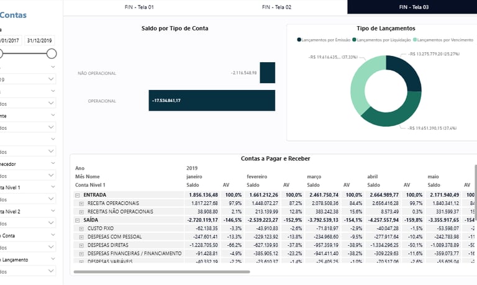Click the date slider's right handle
This screenshot has height=285, width=477.
[x=52, y=54]
